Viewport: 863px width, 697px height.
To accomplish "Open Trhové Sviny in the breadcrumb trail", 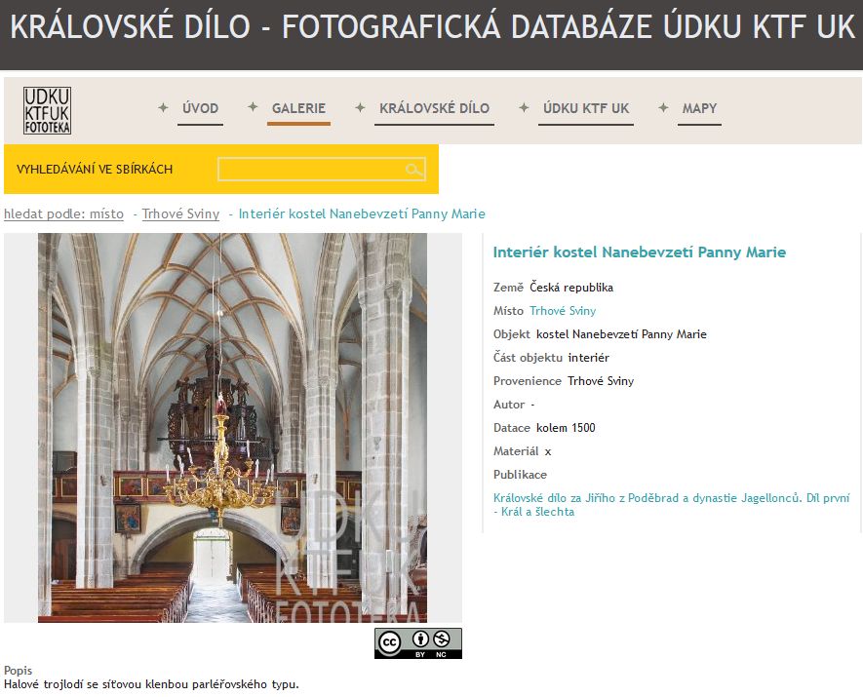I will (x=180, y=213).
